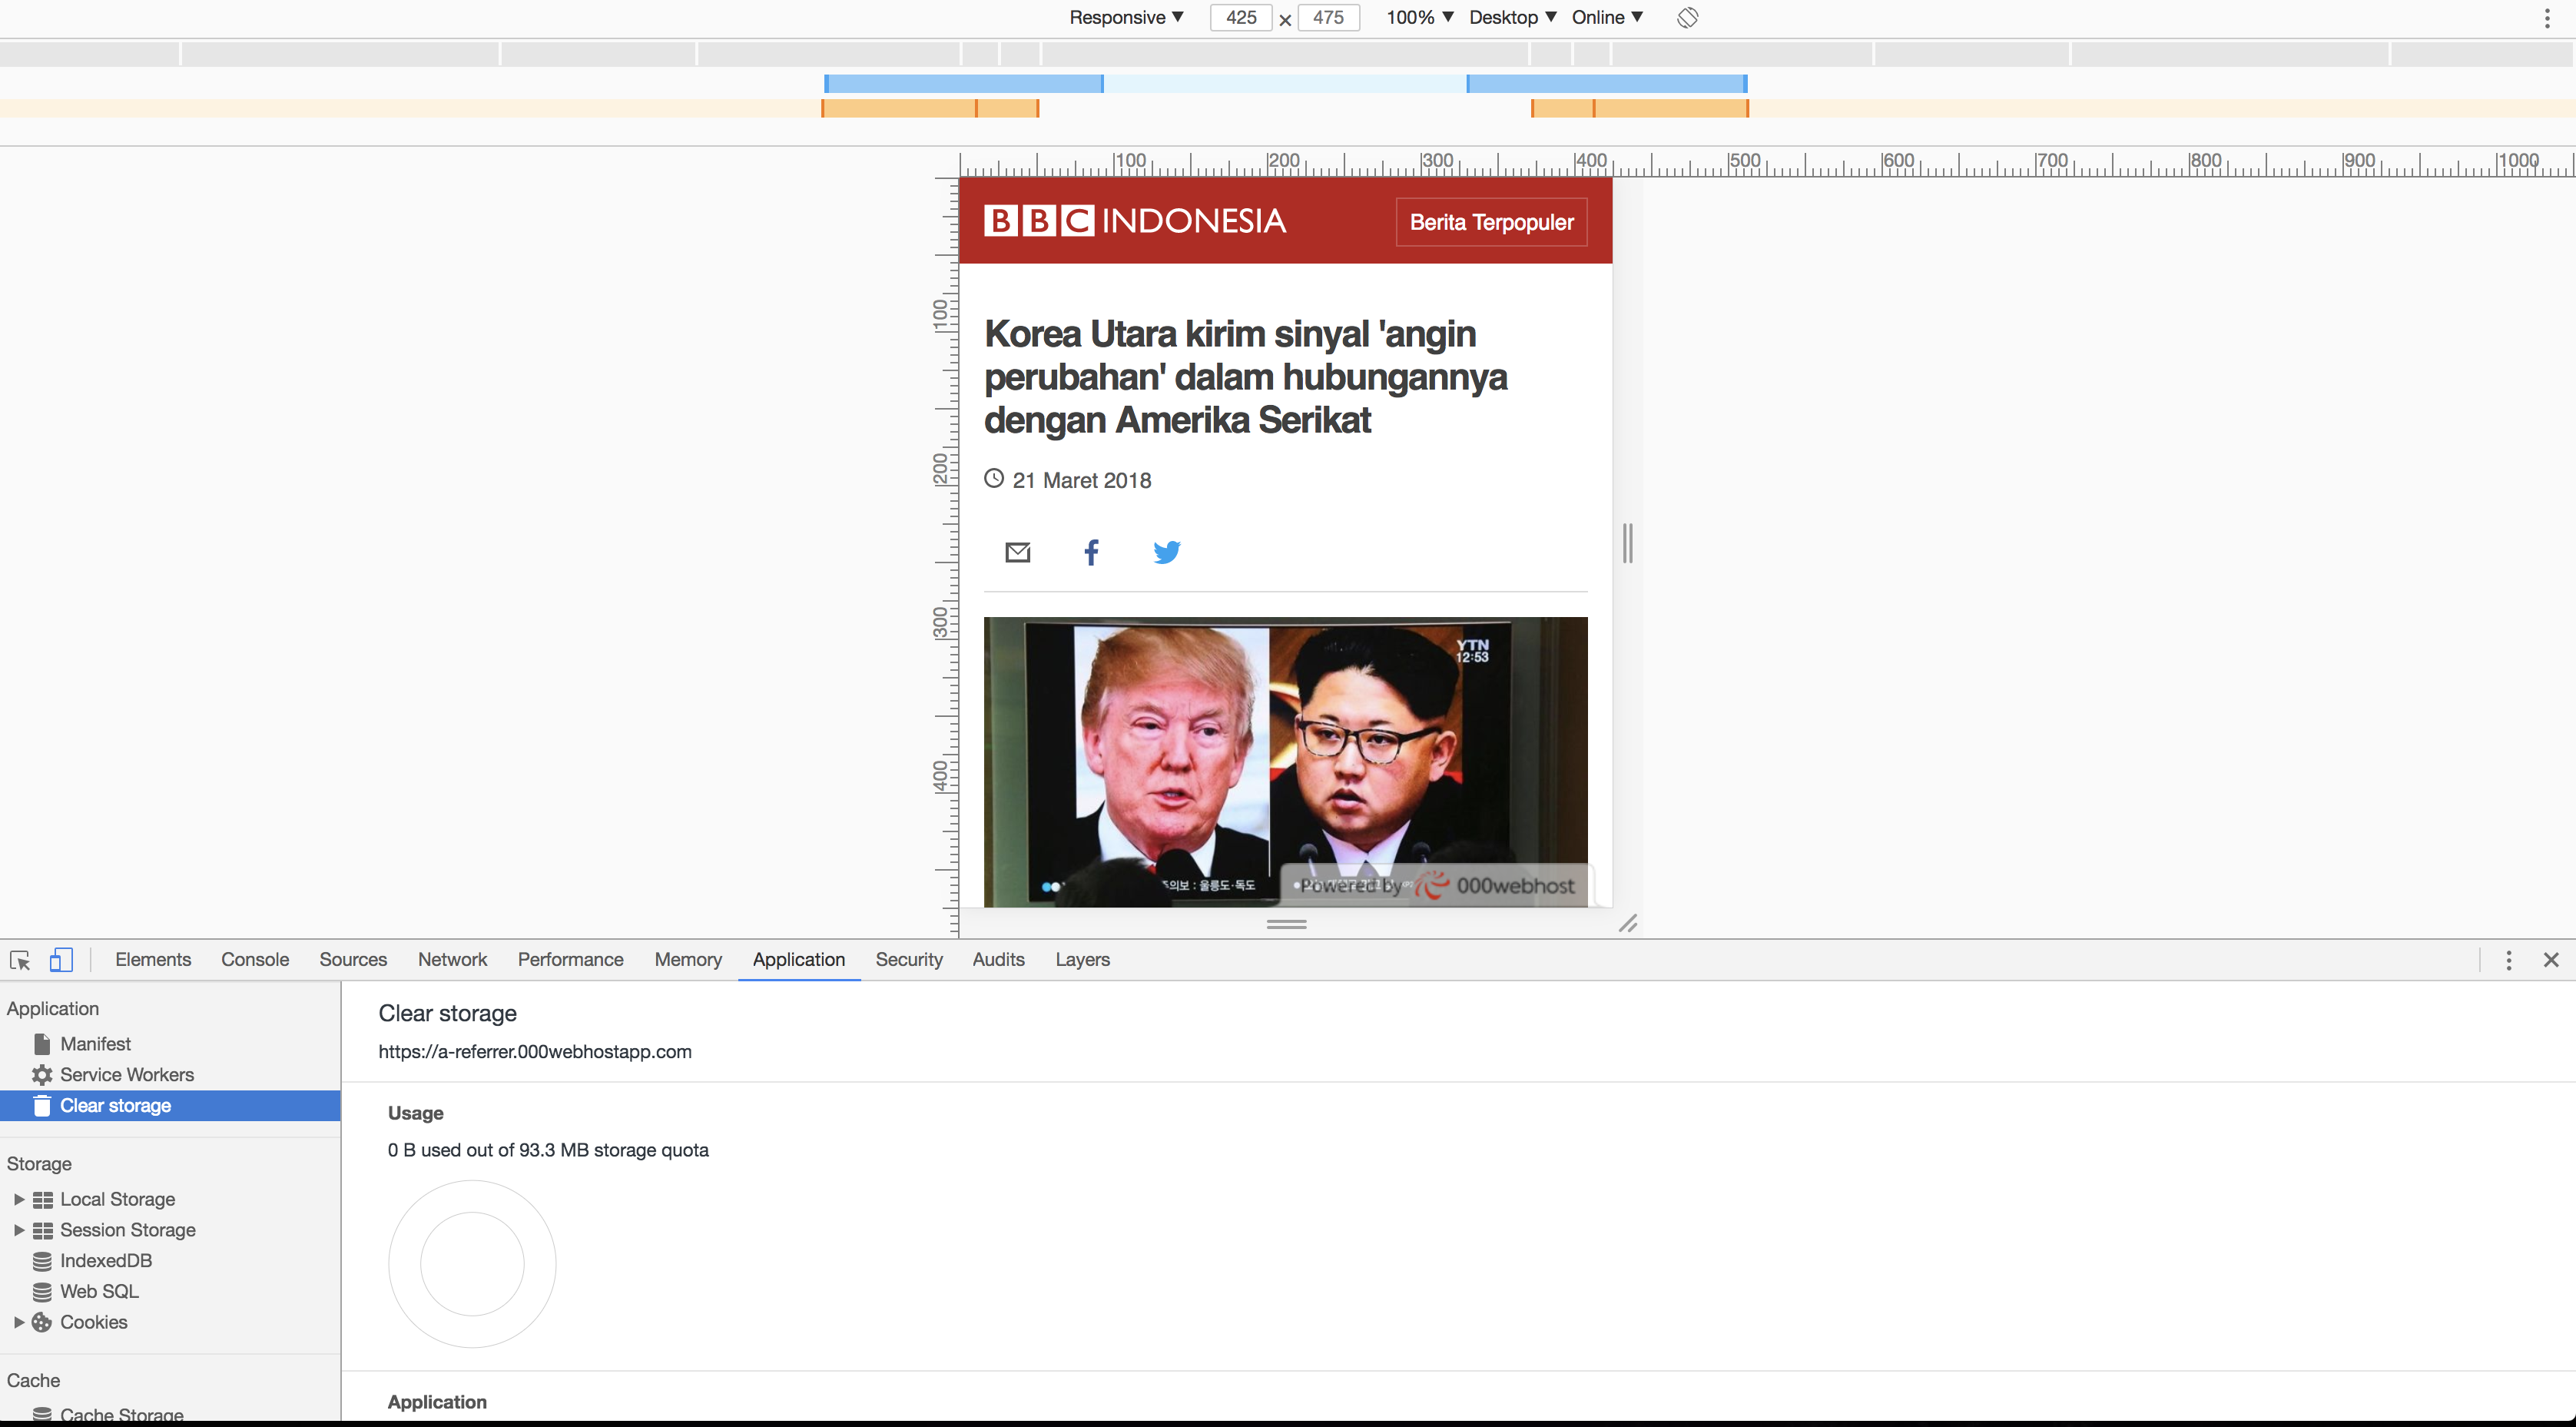
Task: Expand the Session Storage tree
Action: coord(19,1229)
